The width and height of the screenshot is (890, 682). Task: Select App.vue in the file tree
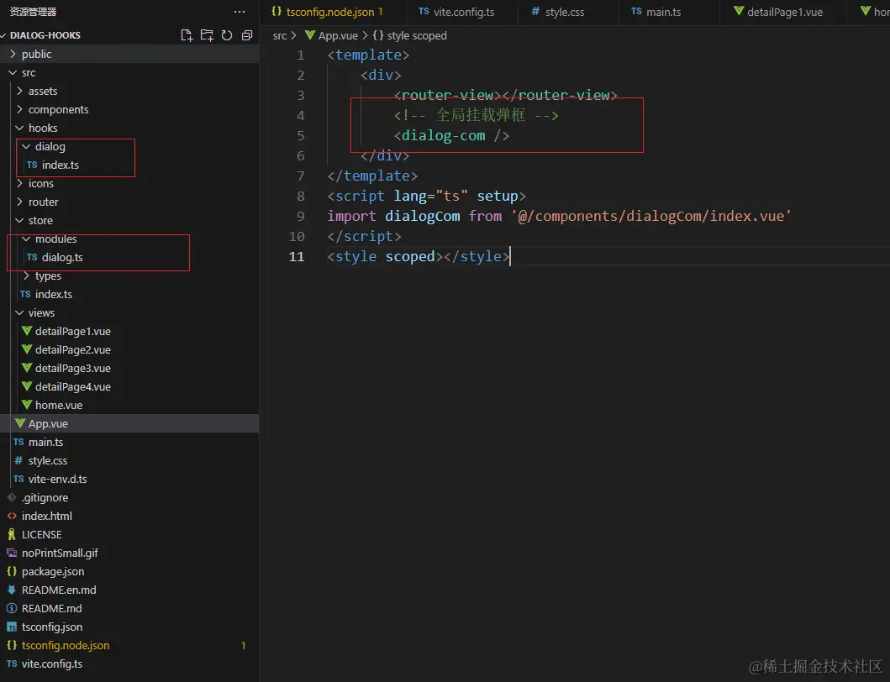(x=129, y=423)
